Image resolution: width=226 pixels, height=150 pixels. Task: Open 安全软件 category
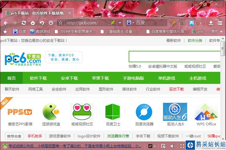(x=59, y=89)
